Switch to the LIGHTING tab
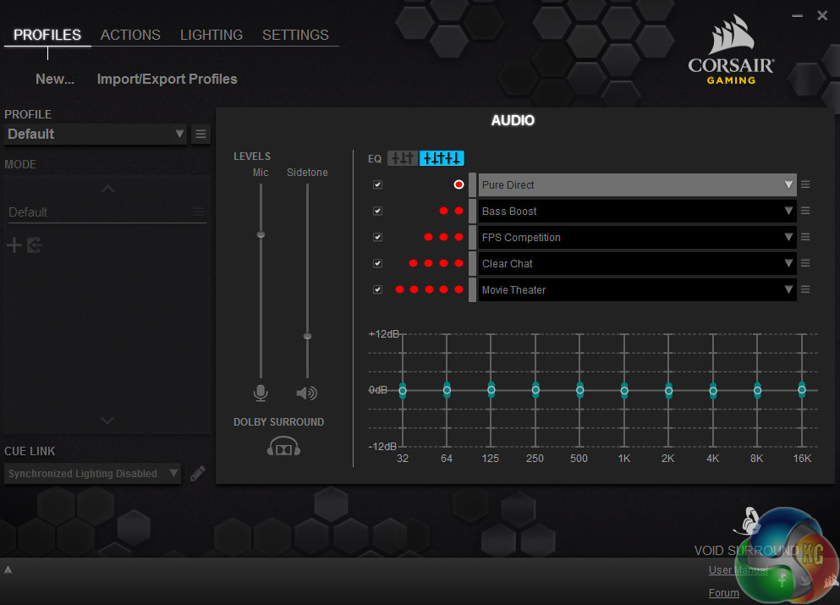 pos(211,35)
